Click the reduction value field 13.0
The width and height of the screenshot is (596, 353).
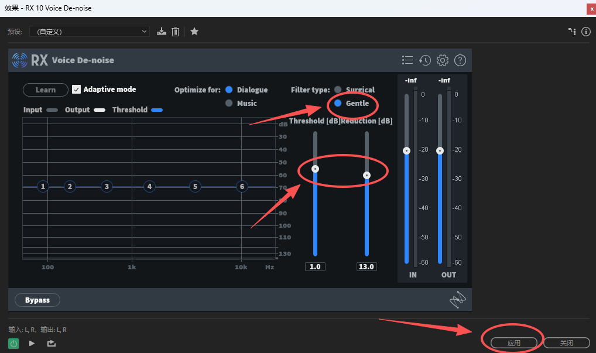coord(366,267)
